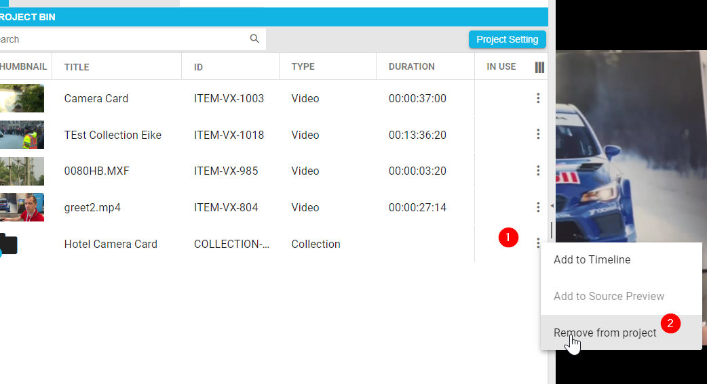Open options menu for Camera Card
This screenshot has height=384, width=707.
pos(538,98)
